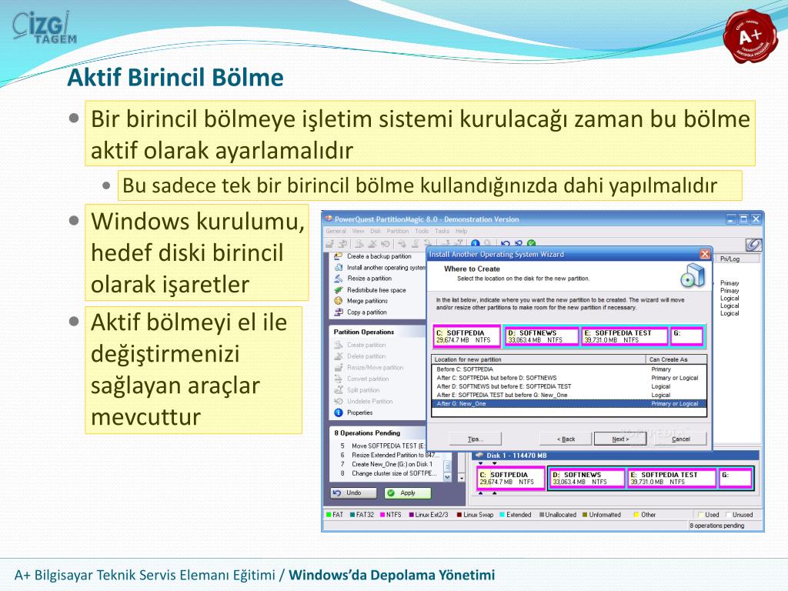The image size is (788, 591).
Task: Click the Copy a partition icon
Action: tap(339, 312)
